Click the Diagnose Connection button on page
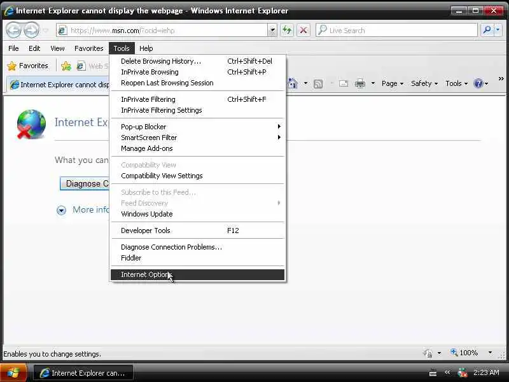Screen dimensions: 509x382 (x=85, y=184)
